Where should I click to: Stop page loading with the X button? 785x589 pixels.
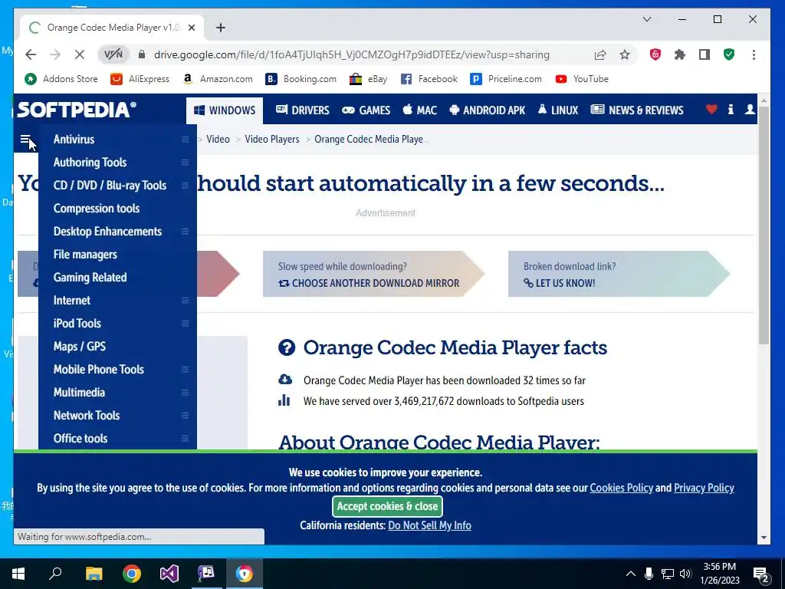point(80,54)
